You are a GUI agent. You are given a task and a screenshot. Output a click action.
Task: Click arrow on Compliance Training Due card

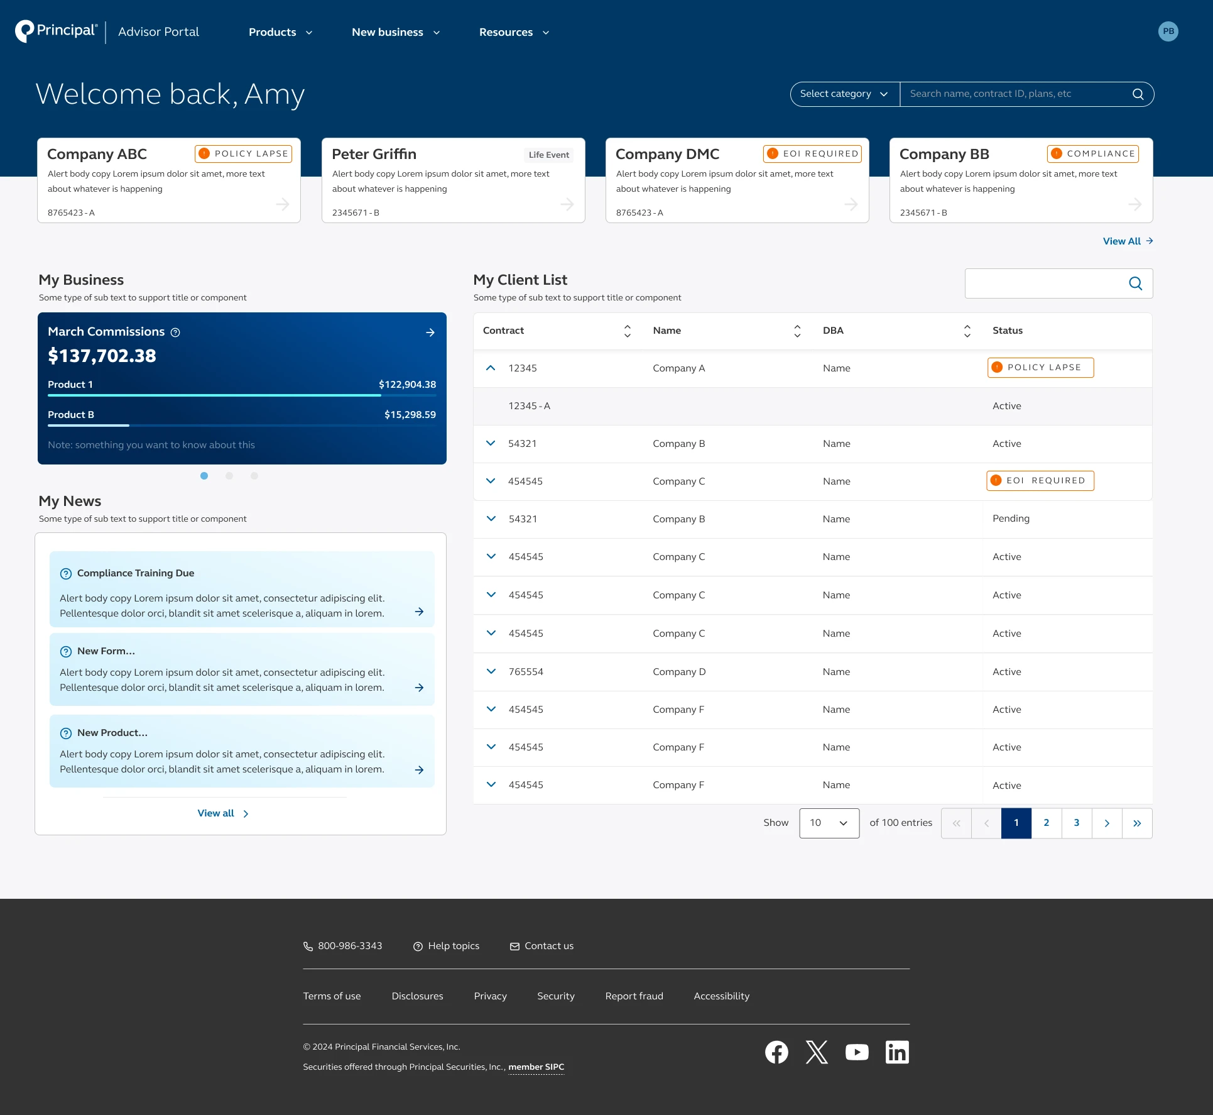(x=419, y=612)
